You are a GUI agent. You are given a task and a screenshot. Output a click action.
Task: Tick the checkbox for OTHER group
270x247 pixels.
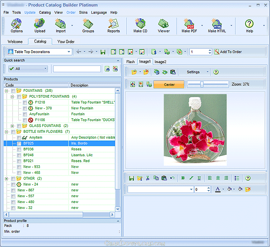[x=13, y=179]
